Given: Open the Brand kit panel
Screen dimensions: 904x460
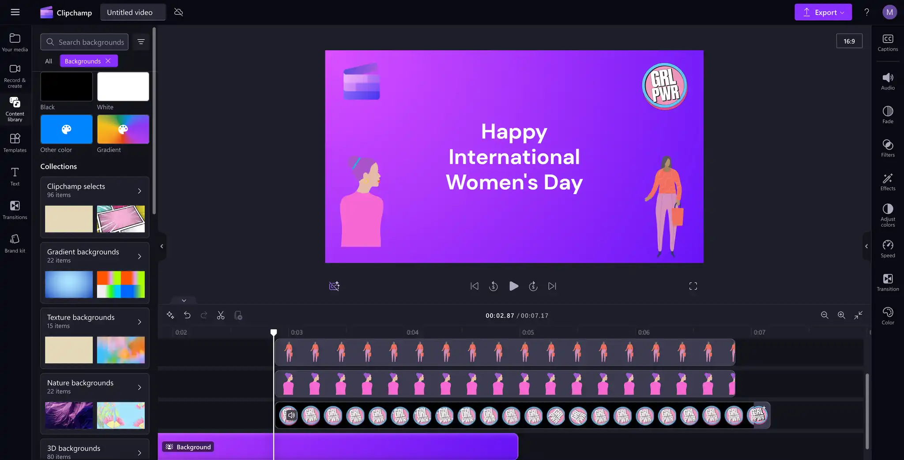Looking at the screenshot, I should click(15, 243).
